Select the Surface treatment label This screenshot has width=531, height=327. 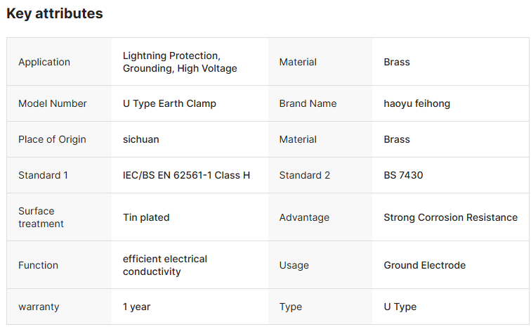tap(41, 217)
